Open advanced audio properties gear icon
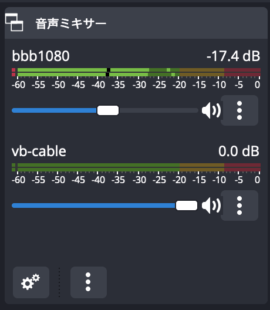Image resolution: width=270 pixels, height=310 pixels. tap(31, 282)
